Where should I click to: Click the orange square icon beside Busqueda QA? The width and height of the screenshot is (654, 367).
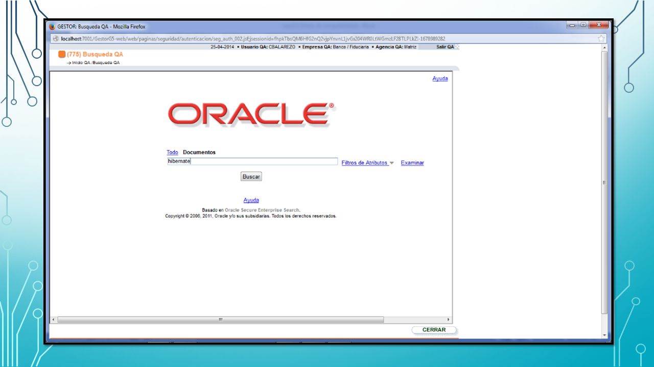(62, 54)
